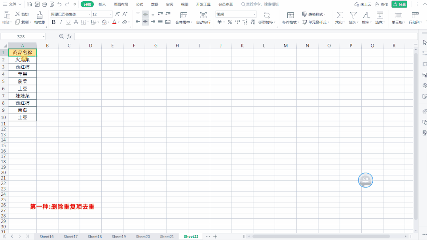Open the Name Box dropdown arrow

pyautogui.click(x=44, y=36)
